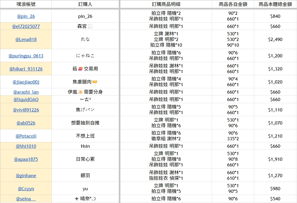Visit the @liquidOAO link
This screenshot has width=297, height=203.
pos(26,100)
